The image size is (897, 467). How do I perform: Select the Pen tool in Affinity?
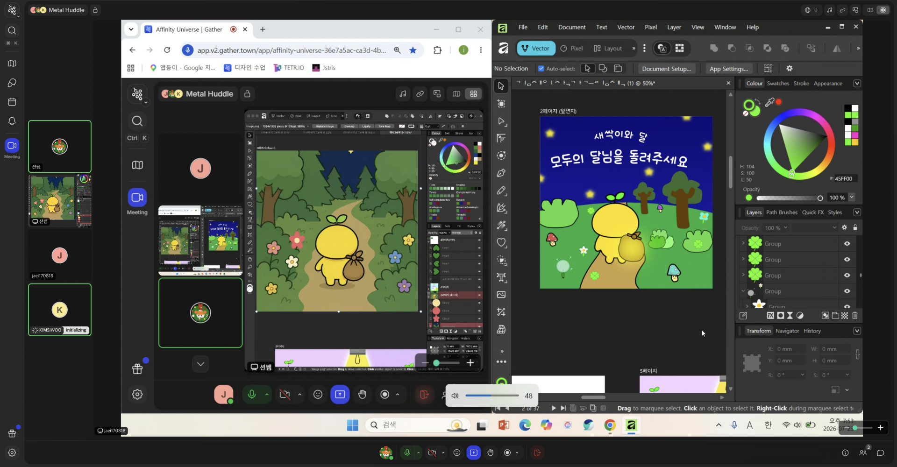[501, 173]
